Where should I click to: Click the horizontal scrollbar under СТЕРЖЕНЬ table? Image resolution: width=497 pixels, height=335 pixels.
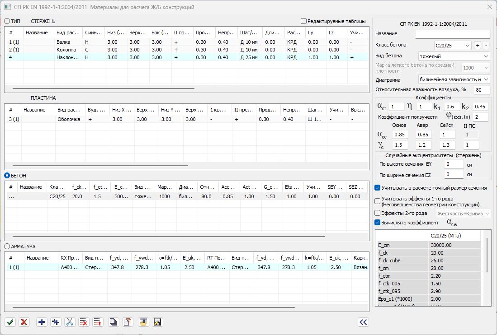click(x=103, y=89)
